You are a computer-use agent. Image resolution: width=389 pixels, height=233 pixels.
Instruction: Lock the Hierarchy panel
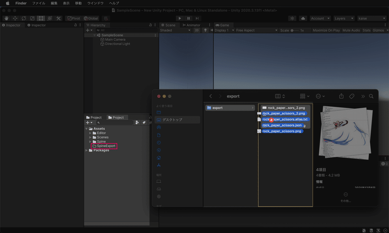[x=150, y=25]
